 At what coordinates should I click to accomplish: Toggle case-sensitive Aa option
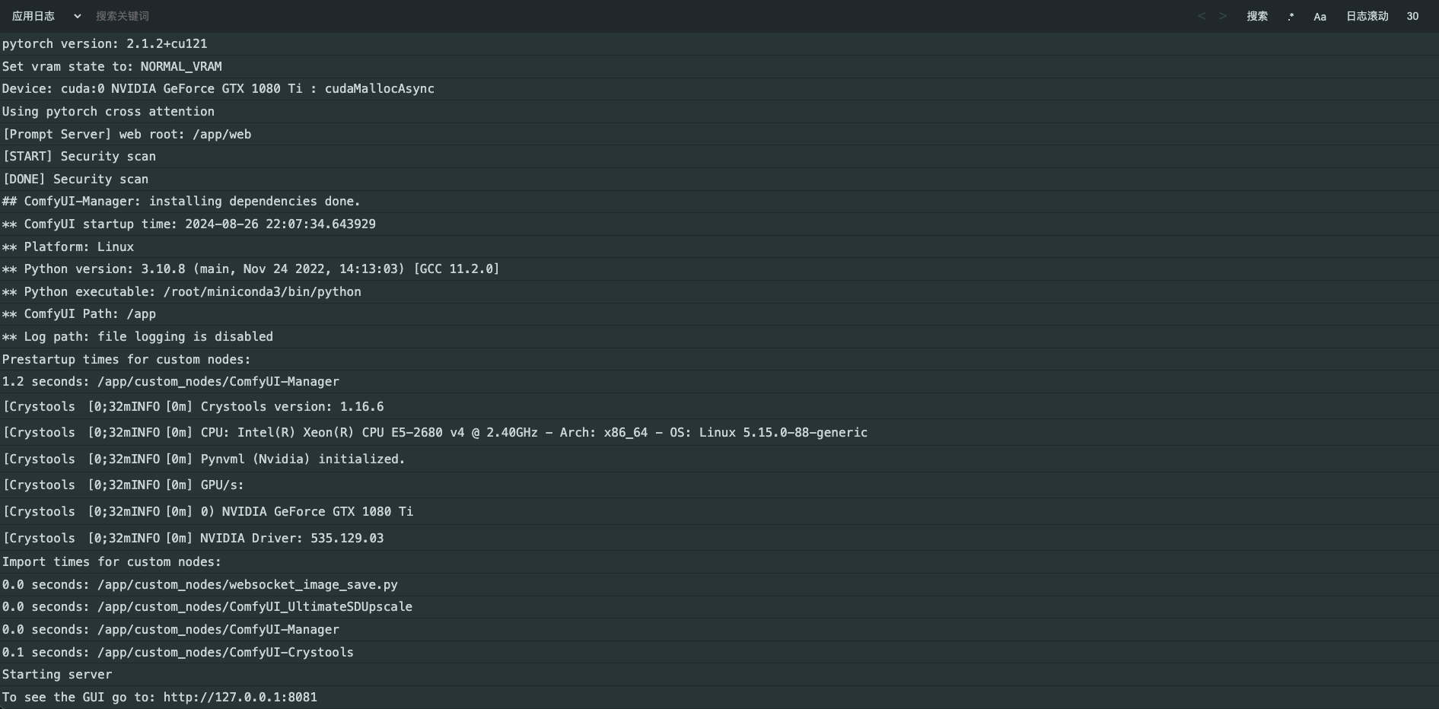pos(1320,16)
